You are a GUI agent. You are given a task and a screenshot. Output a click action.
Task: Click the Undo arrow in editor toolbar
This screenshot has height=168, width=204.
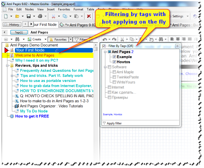pos(105,39)
